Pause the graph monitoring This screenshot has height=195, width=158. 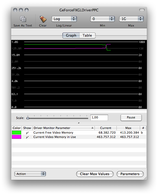tap(131, 118)
